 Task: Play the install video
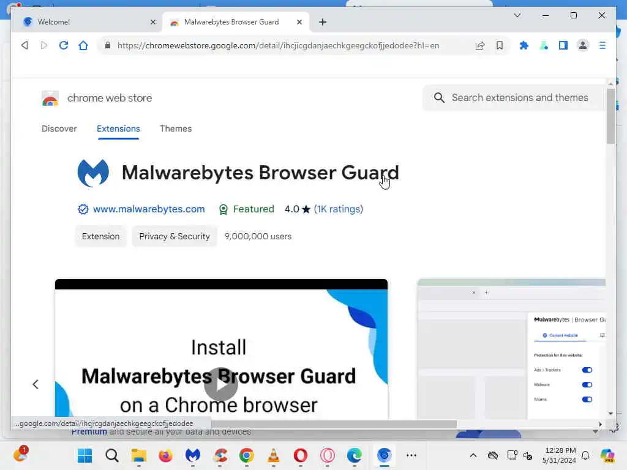[220, 384]
